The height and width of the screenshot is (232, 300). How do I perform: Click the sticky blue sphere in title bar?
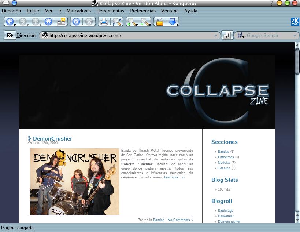click(14, 3)
